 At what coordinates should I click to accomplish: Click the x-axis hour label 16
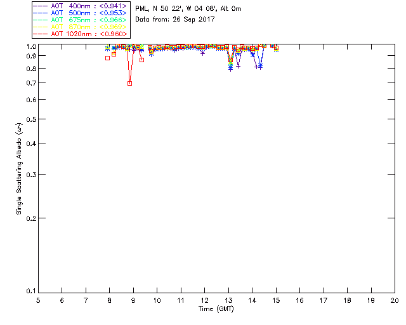point(300,300)
